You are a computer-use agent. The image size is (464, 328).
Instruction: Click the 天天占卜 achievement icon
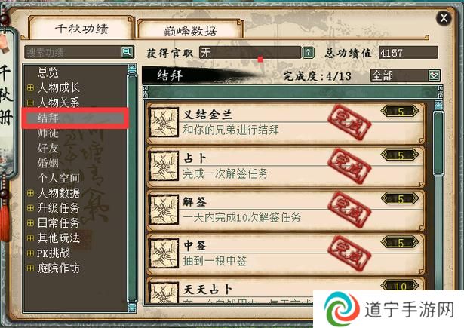tap(164, 293)
